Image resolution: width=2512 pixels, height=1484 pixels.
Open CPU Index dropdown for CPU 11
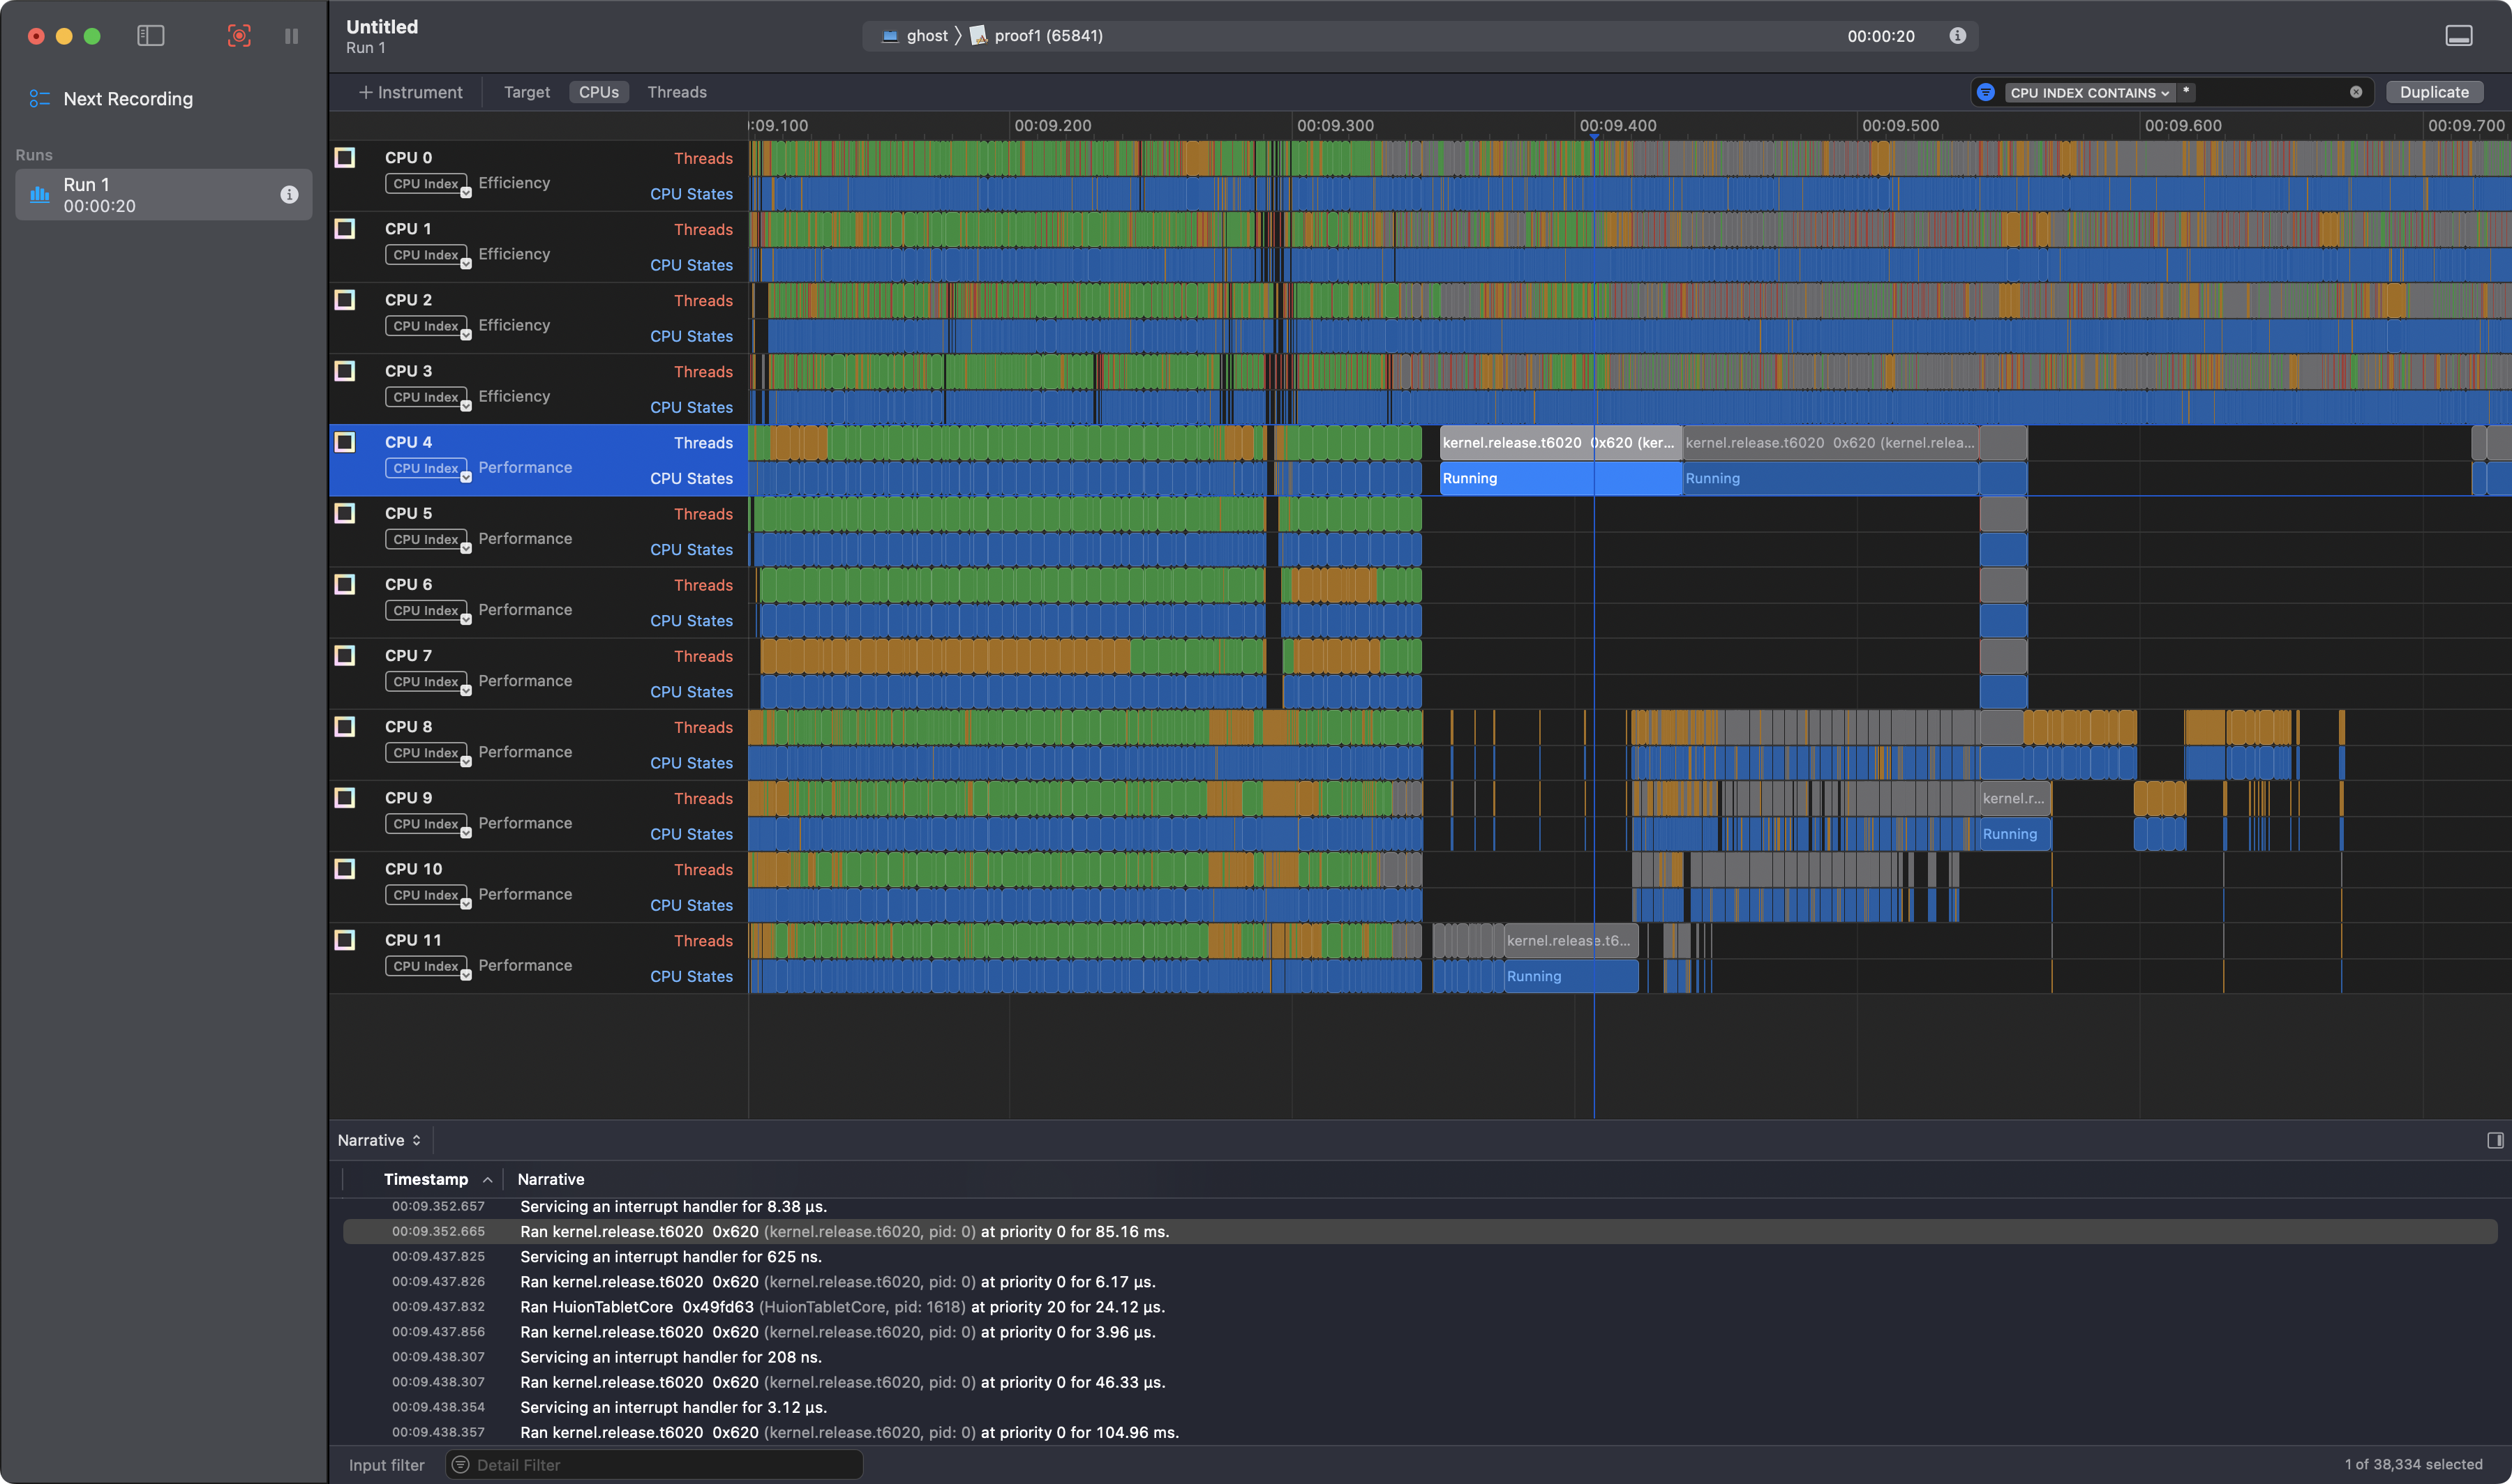point(428,966)
